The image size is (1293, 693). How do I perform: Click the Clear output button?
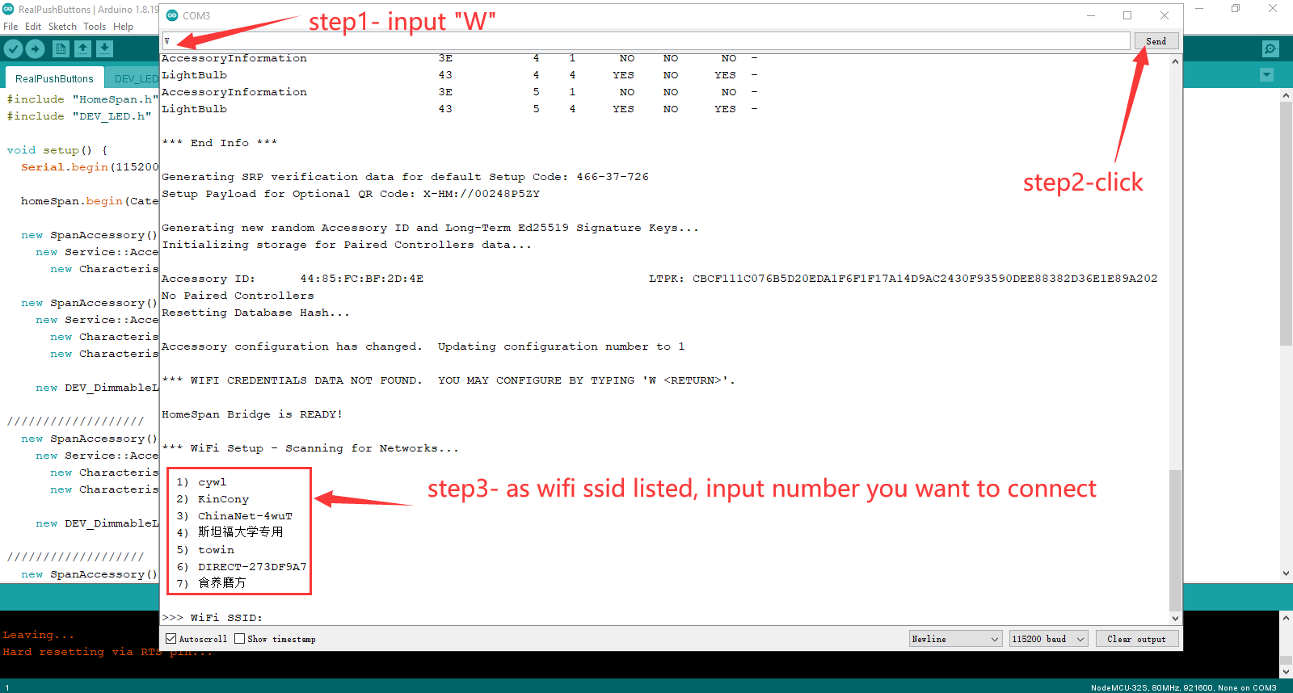pyautogui.click(x=1136, y=639)
